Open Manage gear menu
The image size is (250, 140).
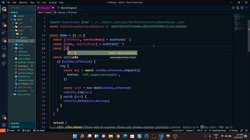(4, 125)
